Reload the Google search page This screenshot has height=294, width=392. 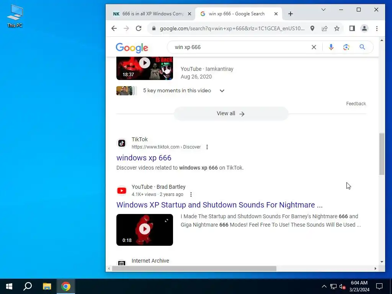[x=139, y=28]
